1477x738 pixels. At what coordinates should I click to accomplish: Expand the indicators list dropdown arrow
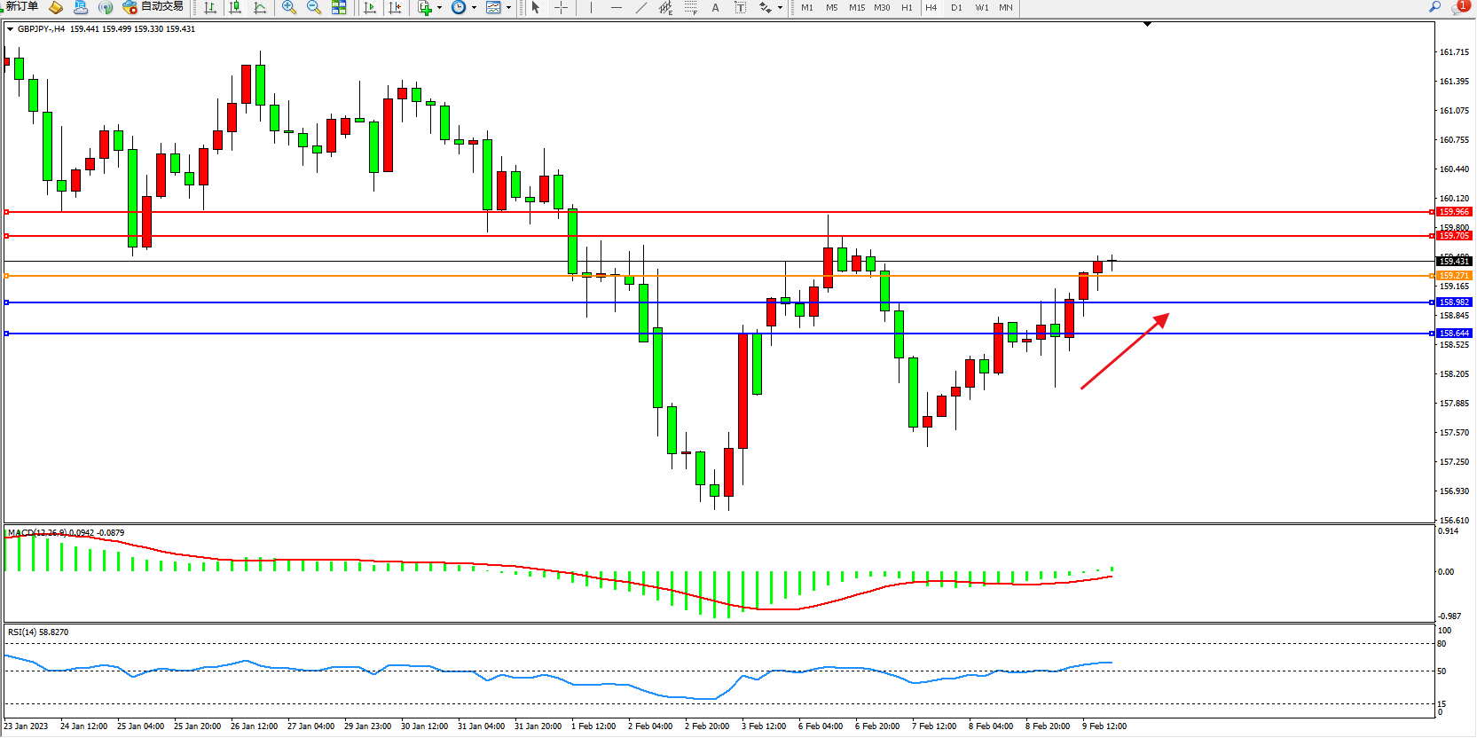[439, 8]
